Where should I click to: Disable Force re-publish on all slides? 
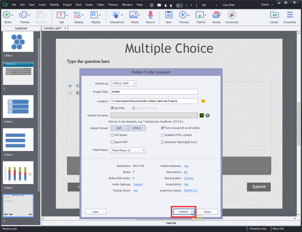click(x=162, y=128)
